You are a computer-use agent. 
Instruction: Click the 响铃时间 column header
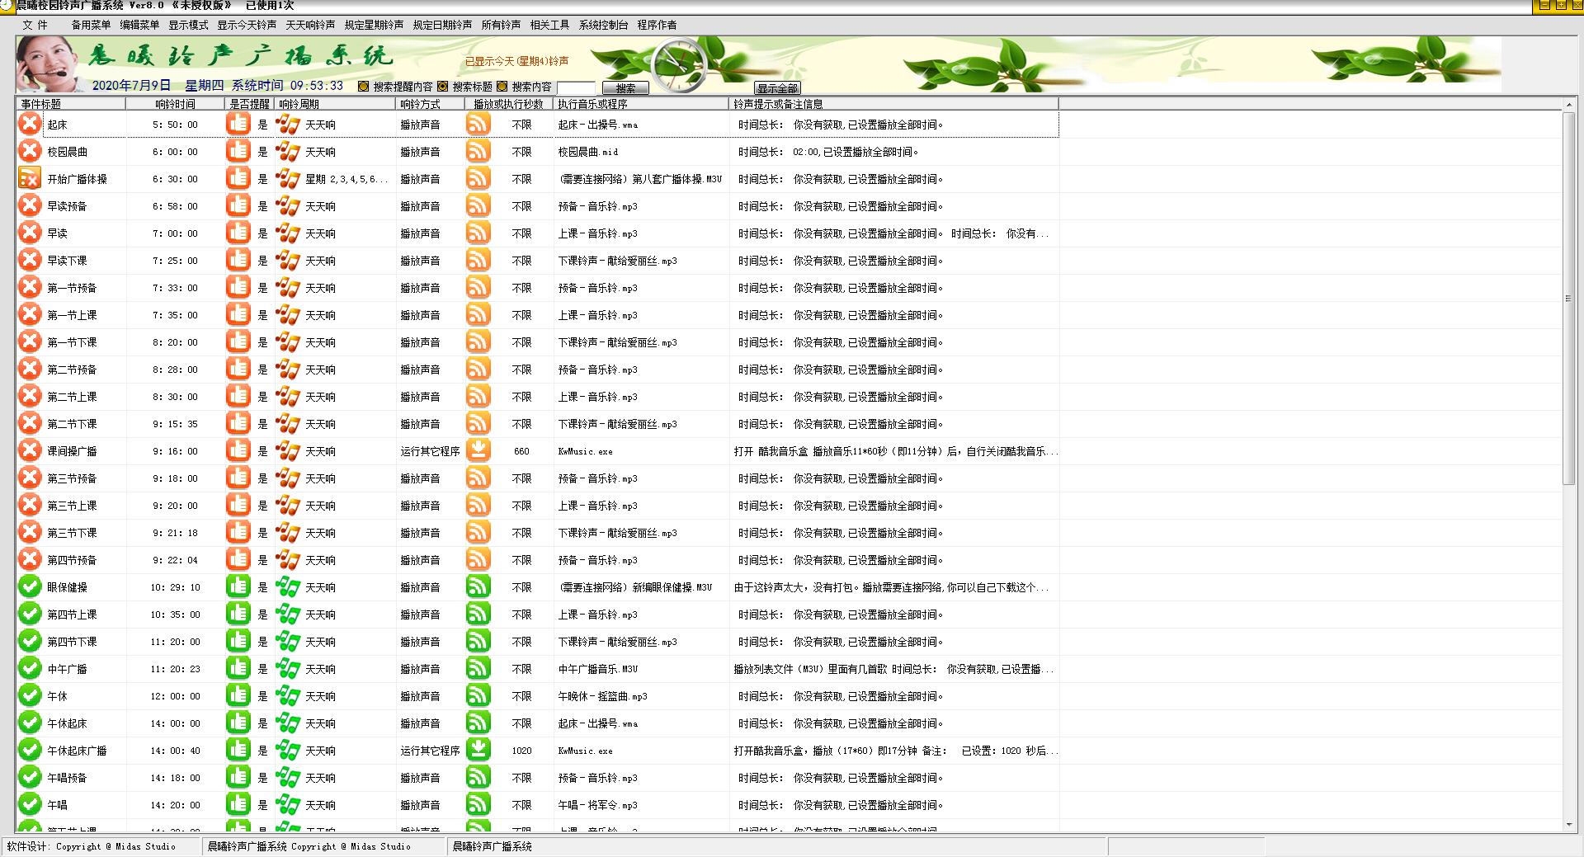175,104
